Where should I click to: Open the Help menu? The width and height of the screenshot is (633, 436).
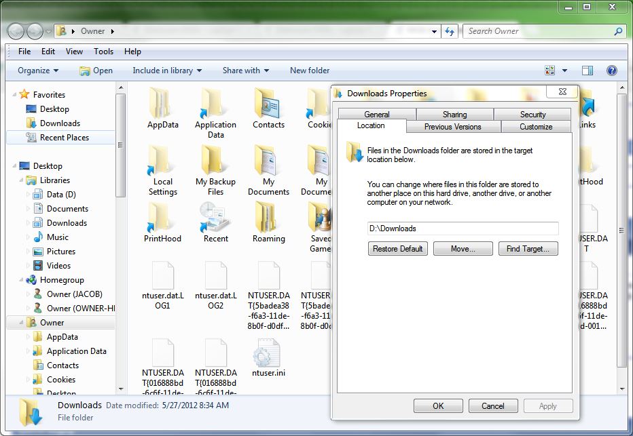[x=132, y=52]
